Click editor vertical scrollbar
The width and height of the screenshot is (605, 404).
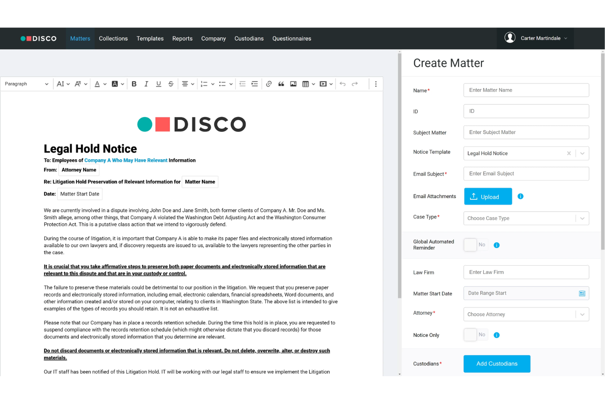pyautogui.click(x=400, y=176)
